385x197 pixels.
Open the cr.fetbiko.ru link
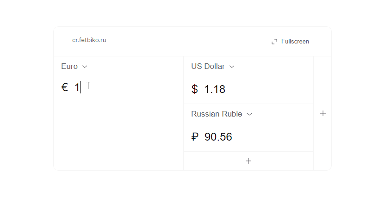[x=89, y=40]
